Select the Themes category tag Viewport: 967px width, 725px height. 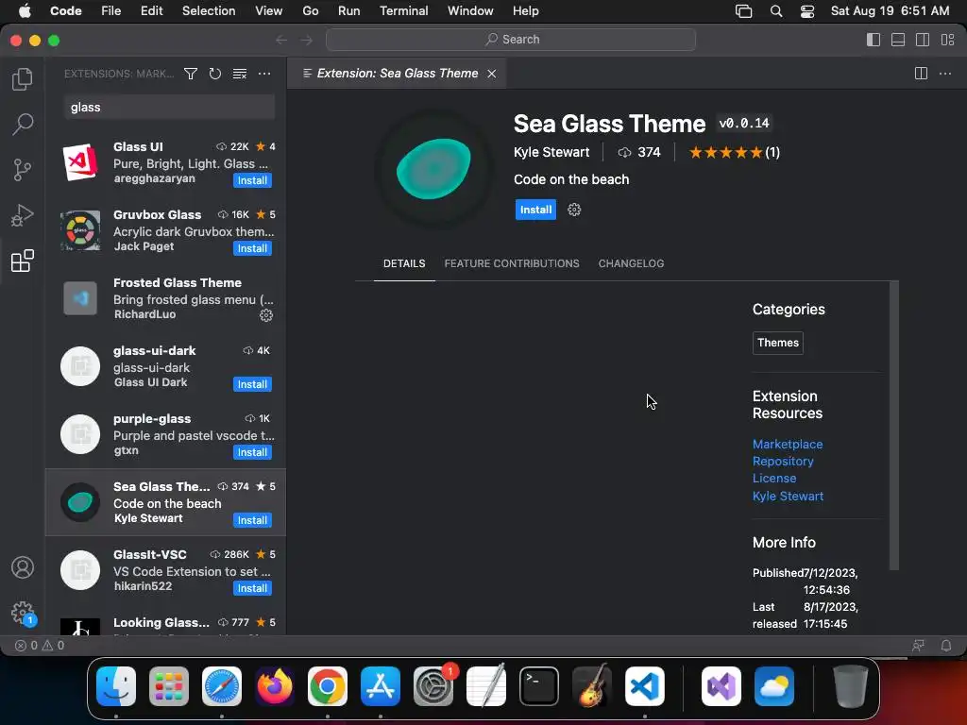[x=778, y=343]
